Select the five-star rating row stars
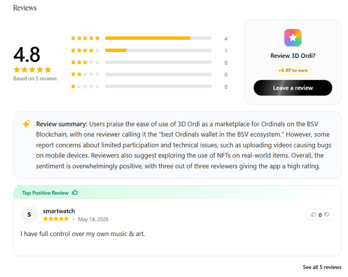Image resolution: width=348 pixels, height=277 pixels. click(x=85, y=38)
